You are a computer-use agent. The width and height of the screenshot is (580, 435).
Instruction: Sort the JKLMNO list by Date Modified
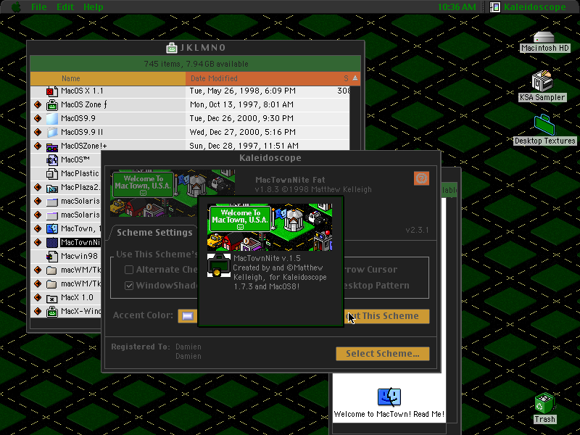261,78
